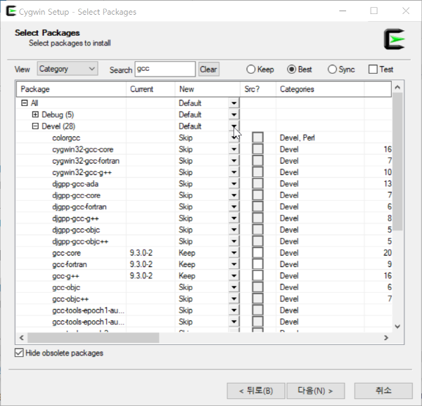
Task: Open the version dropdown for djgpp-gcc-ada
Action: (x=234, y=184)
